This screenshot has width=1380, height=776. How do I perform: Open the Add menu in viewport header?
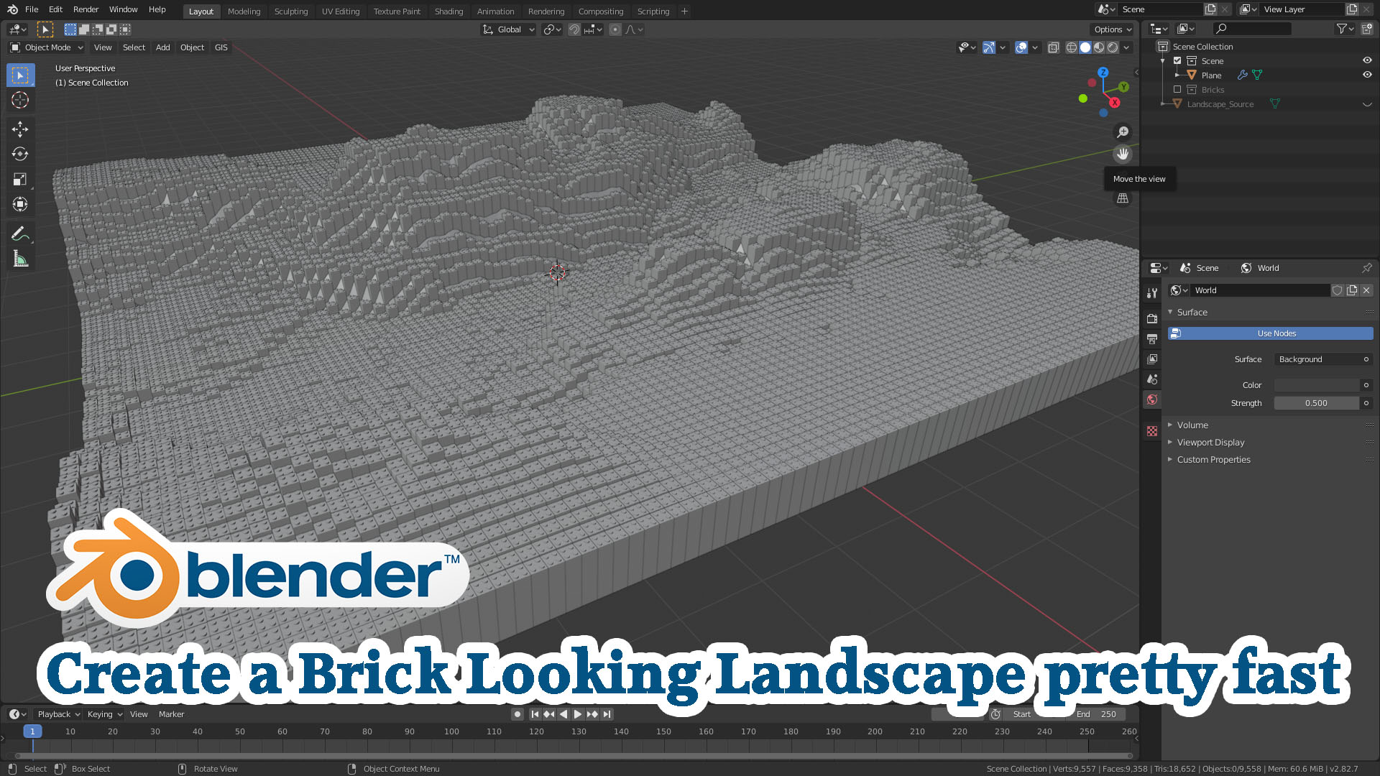pyautogui.click(x=162, y=47)
